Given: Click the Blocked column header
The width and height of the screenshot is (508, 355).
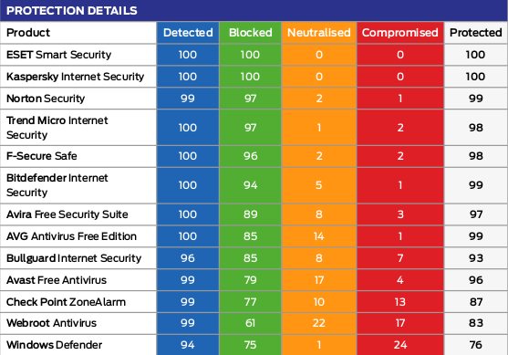Looking at the screenshot, I should pos(251,33).
